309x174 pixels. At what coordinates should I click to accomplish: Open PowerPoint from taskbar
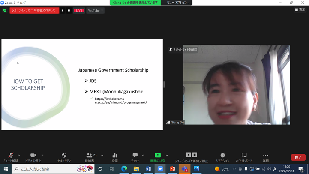coord(172,169)
